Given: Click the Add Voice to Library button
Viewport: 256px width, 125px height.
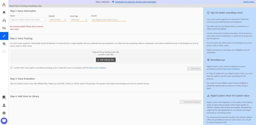Looking at the screenshot, I should click(x=190, y=102).
